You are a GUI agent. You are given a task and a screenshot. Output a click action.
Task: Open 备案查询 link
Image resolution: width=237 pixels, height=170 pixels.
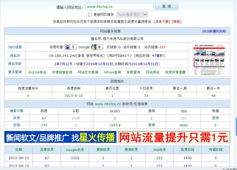pos(133,72)
